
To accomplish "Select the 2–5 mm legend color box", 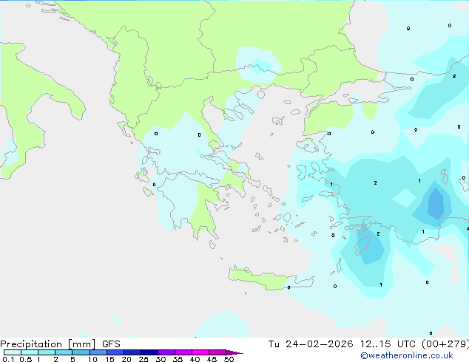I will click(64, 352).
